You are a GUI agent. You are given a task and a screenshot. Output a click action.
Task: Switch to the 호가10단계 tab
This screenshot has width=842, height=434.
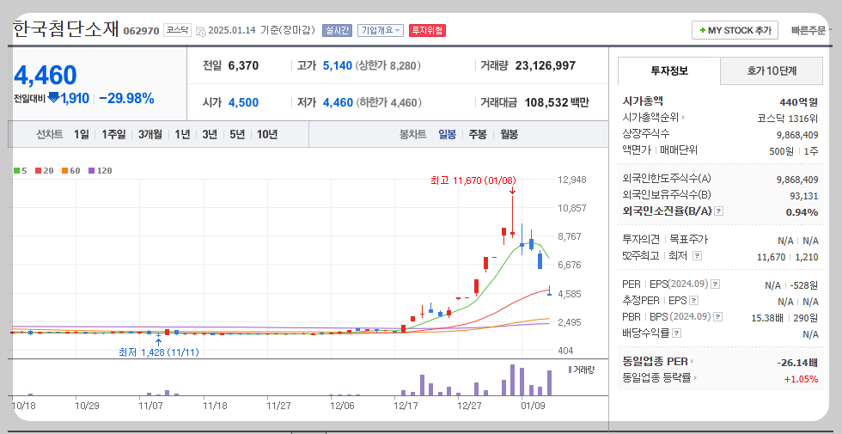click(772, 70)
